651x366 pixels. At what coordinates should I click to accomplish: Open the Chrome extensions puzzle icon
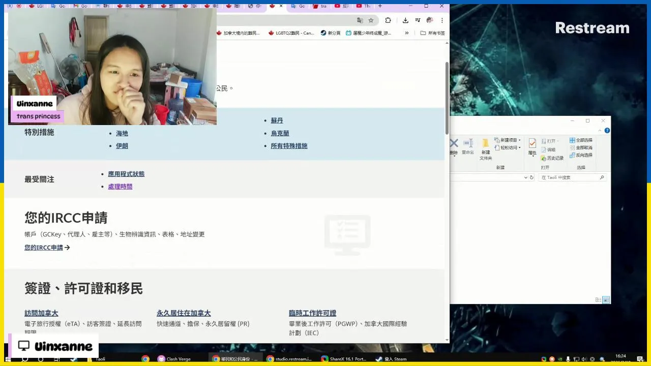388,20
